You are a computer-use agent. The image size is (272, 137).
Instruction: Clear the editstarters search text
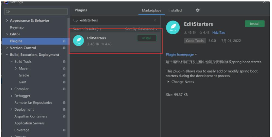[155, 21]
